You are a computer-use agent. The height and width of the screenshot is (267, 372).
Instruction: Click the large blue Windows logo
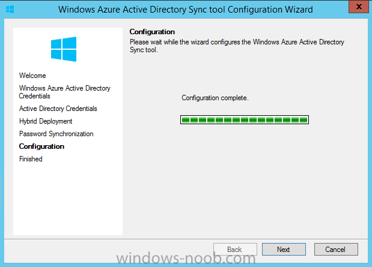(x=64, y=49)
